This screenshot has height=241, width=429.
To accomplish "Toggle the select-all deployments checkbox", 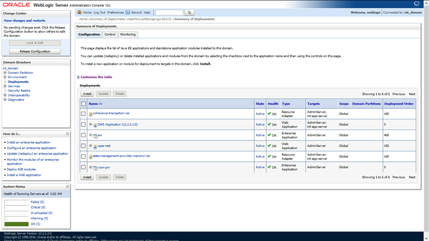I will coord(84,104).
